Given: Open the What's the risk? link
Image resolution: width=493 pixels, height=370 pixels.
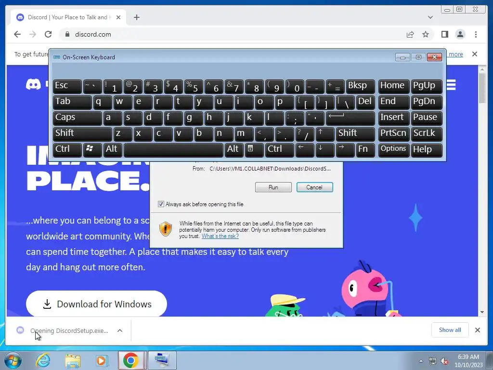Looking at the screenshot, I should coord(220,236).
